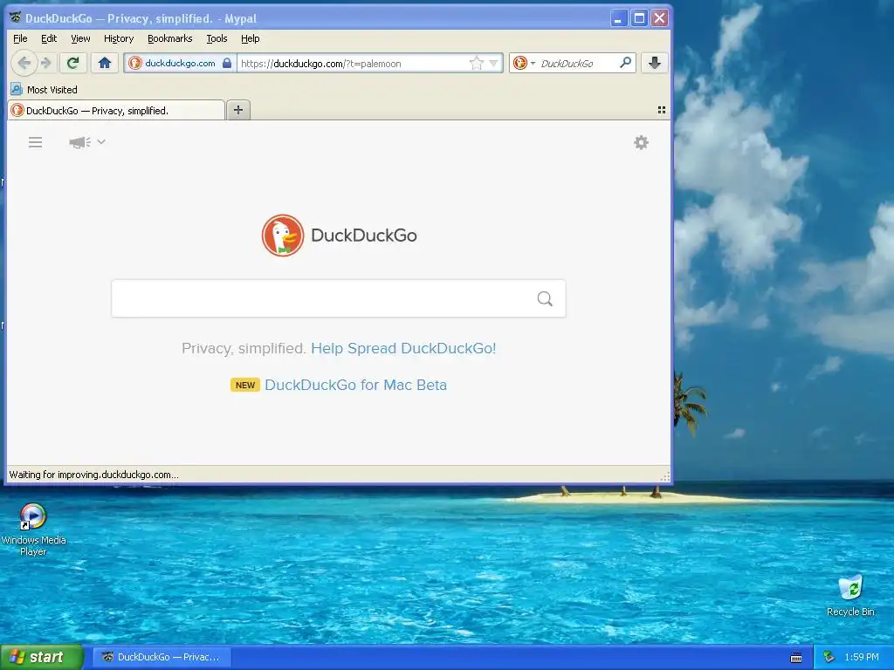Close the Mypal browser window
The height and width of the screenshot is (670, 894).
coord(660,18)
